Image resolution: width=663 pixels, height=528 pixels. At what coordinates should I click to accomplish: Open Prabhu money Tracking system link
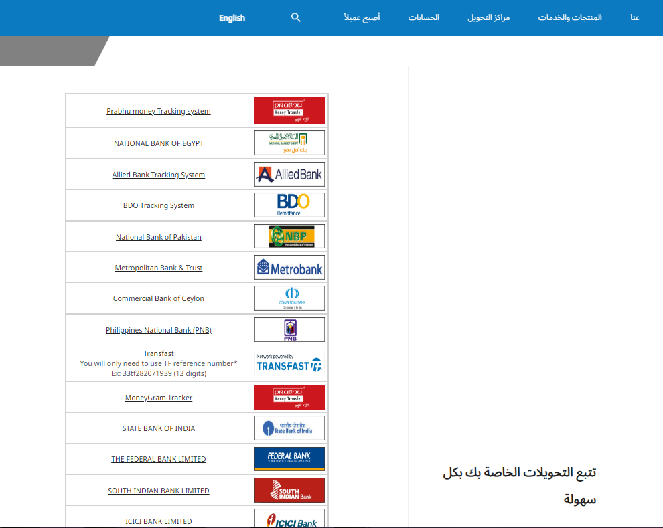tap(159, 111)
